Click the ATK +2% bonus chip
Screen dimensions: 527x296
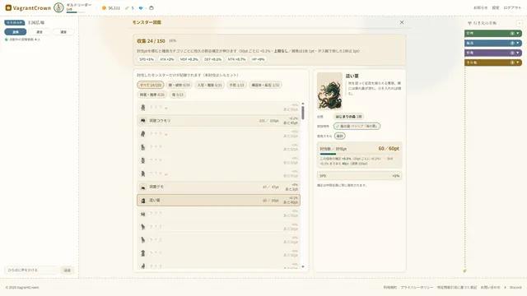point(167,59)
